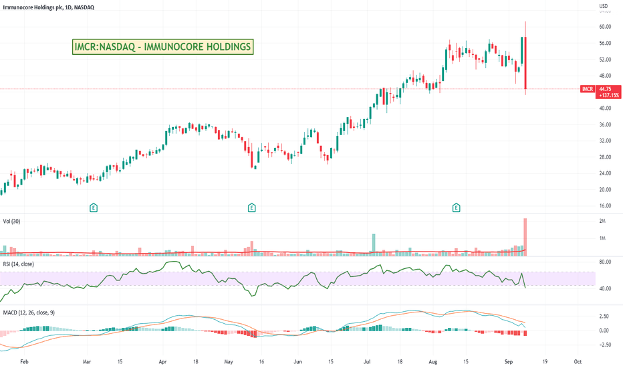
Task: Click the Sep date axis label
Action: 509,361
